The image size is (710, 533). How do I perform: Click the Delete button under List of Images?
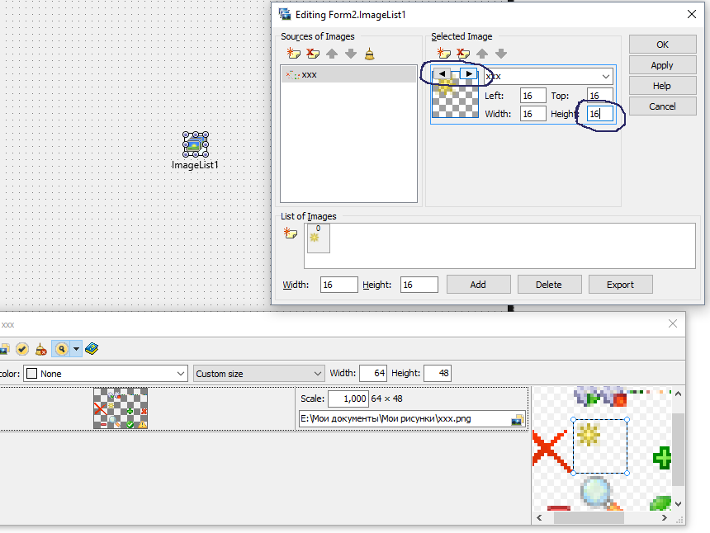(x=549, y=285)
